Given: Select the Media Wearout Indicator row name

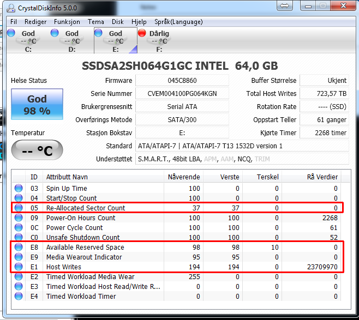Looking at the screenshot, I should (x=84, y=257).
